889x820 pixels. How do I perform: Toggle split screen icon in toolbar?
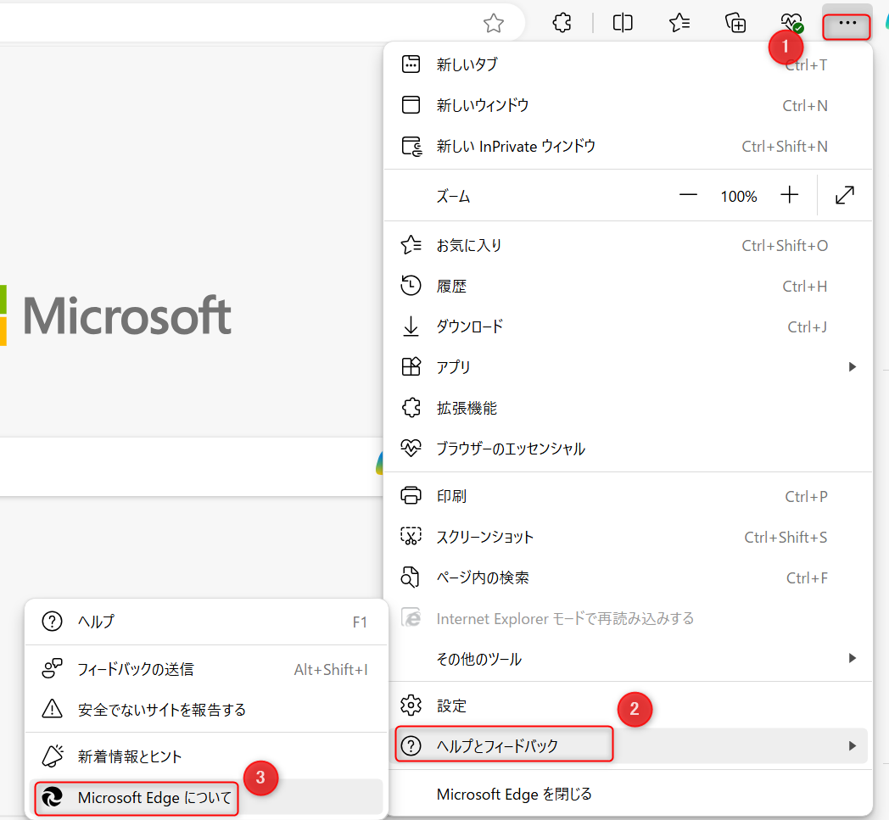623,24
